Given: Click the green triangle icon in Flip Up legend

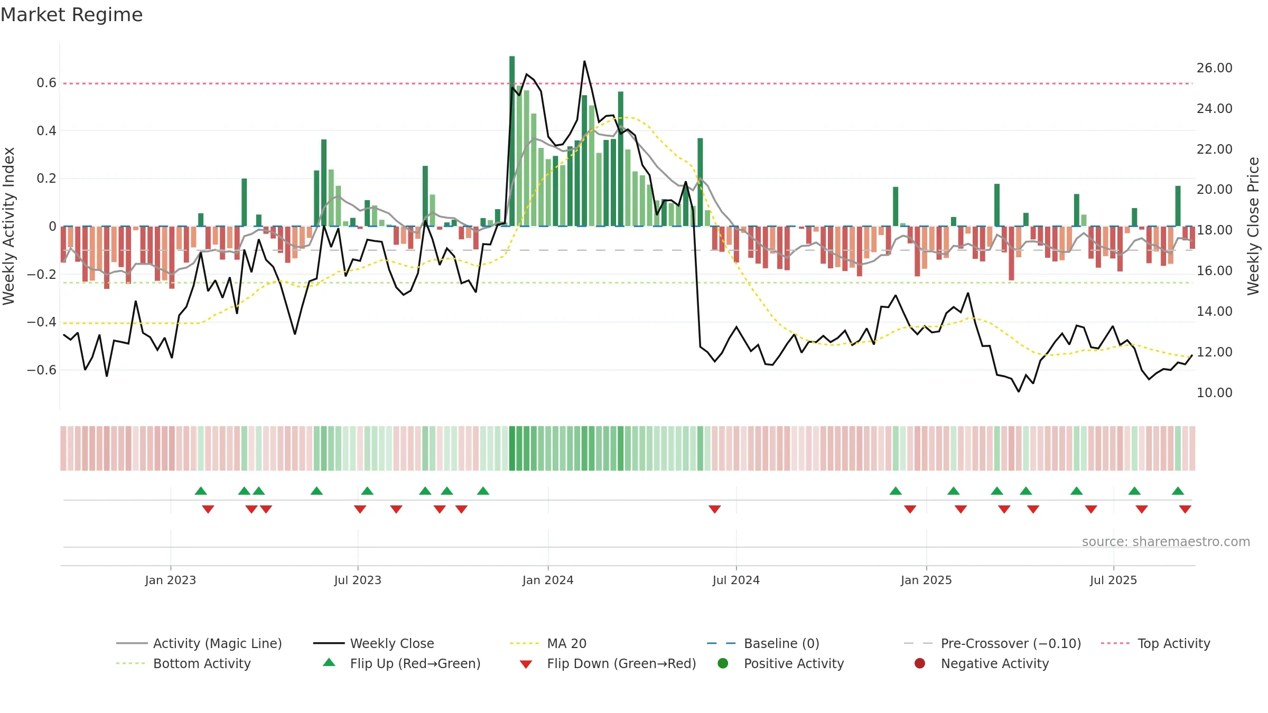Looking at the screenshot, I should tap(329, 662).
